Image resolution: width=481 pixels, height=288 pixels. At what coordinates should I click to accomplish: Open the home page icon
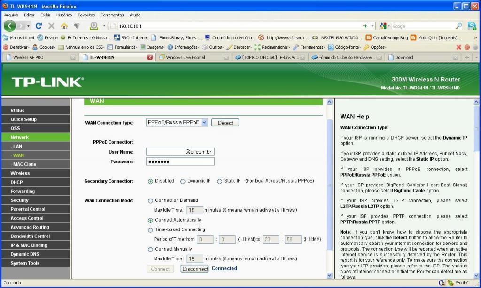pos(64,26)
